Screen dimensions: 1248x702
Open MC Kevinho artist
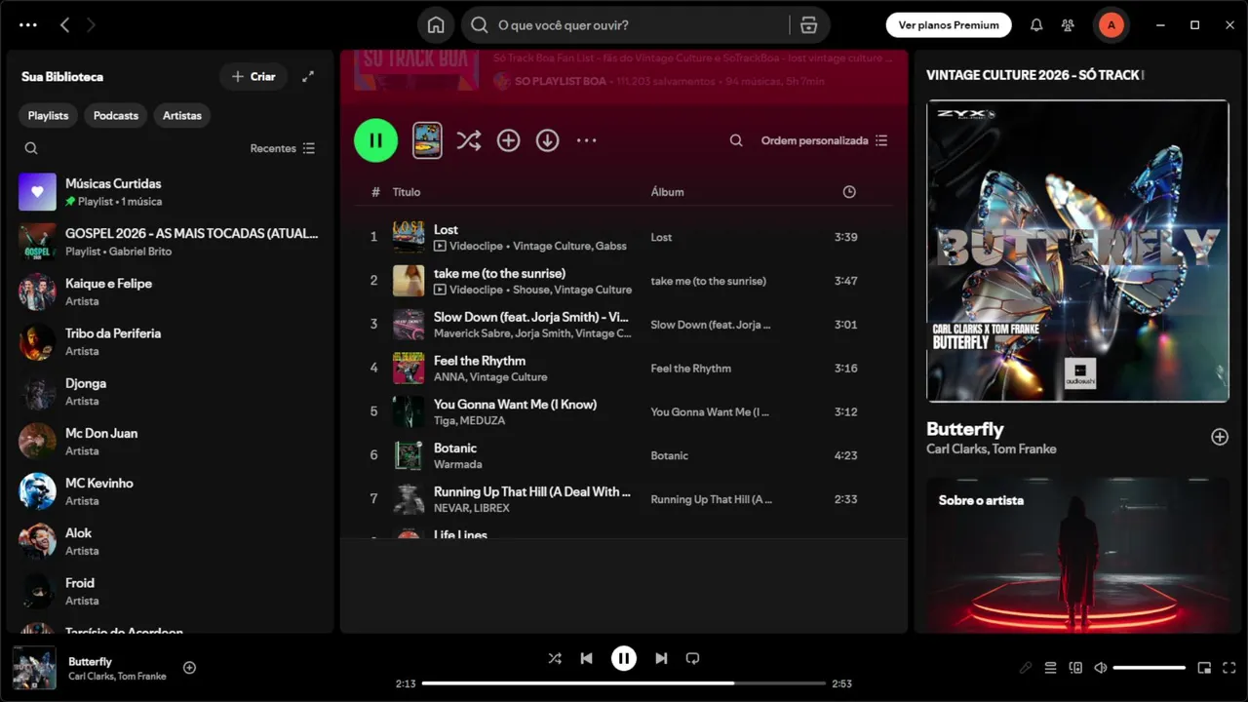[170, 491]
